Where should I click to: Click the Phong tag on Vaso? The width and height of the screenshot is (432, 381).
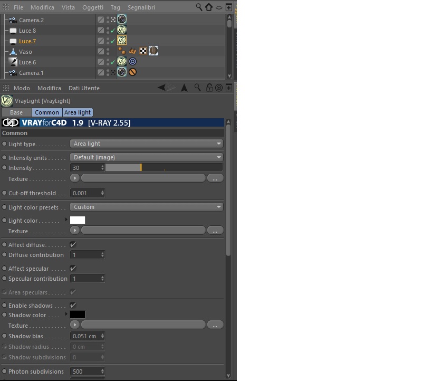coord(122,51)
